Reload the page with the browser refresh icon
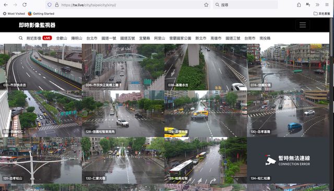Screen dimensions: 334x191 pyautogui.click(x=25, y=5)
